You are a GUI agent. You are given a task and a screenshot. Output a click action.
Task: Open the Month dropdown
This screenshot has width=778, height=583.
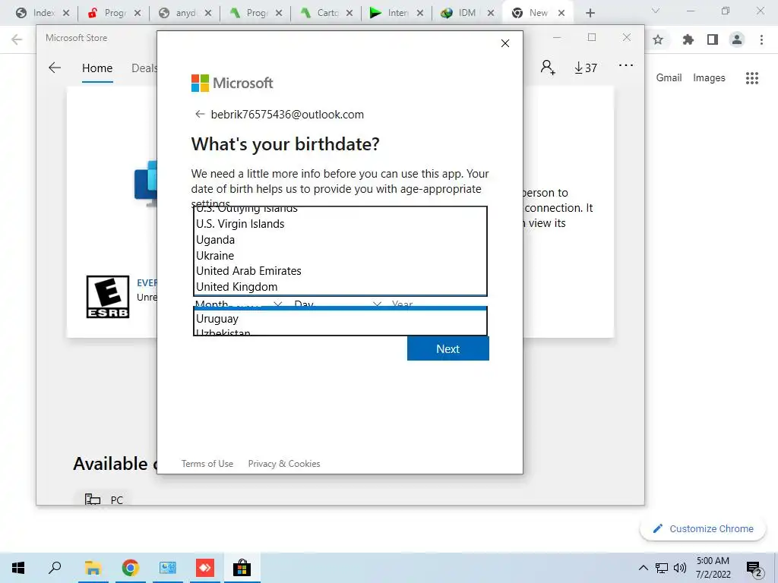238,304
